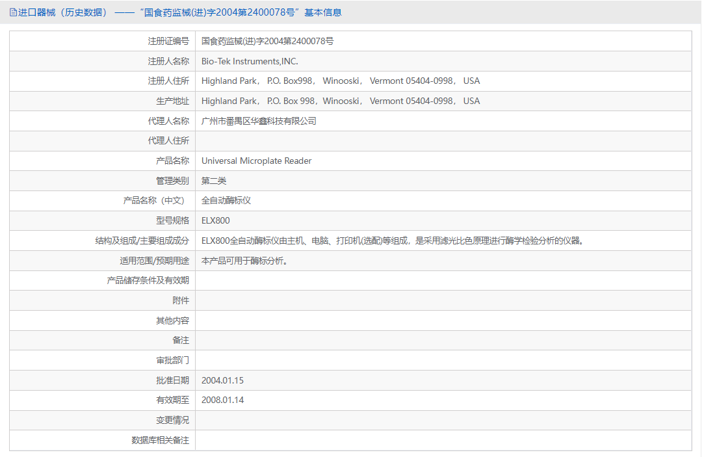Click the approval date 2004.01.15
This screenshot has width=704, height=457.
[222, 380]
